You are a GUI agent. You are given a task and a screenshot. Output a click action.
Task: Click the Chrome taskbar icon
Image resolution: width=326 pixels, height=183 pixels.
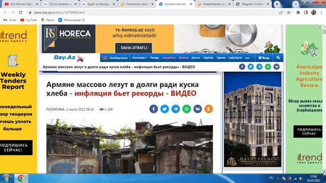[x=21, y=178]
